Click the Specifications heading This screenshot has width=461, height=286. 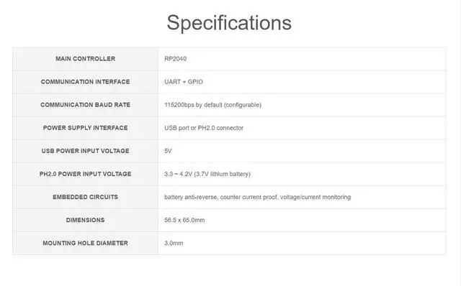click(229, 22)
